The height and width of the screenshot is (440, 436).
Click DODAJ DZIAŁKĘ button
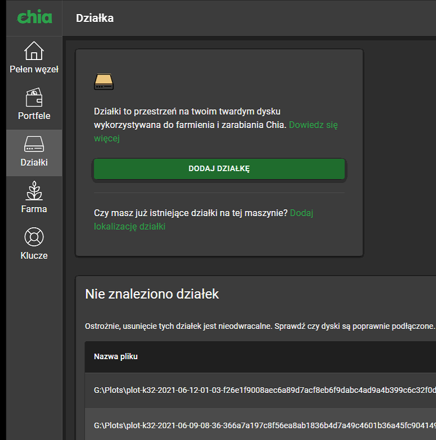(219, 168)
